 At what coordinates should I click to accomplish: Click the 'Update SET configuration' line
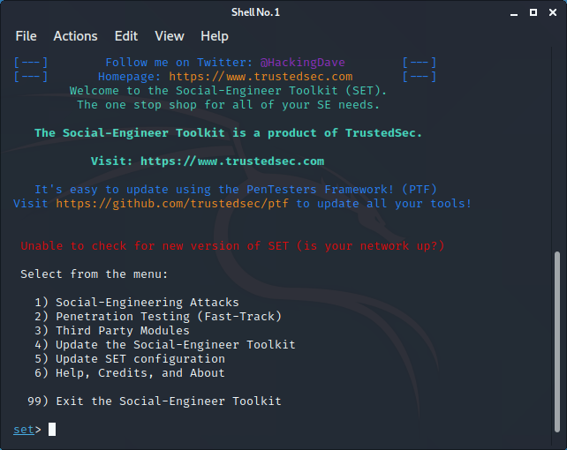[x=130, y=358]
